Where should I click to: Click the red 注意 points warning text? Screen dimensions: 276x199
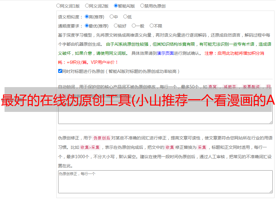(x=161, y=58)
